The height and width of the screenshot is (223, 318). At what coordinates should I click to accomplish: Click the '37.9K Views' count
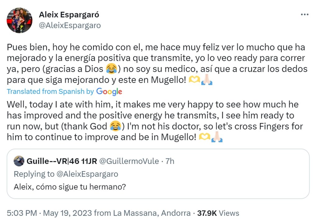pyautogui.click(x=218, y=213)
